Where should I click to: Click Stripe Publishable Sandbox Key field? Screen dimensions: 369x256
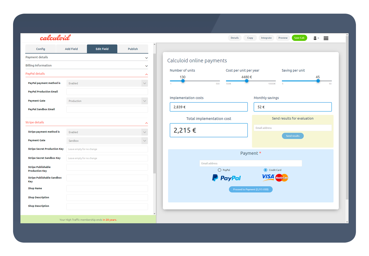(107, 178)
